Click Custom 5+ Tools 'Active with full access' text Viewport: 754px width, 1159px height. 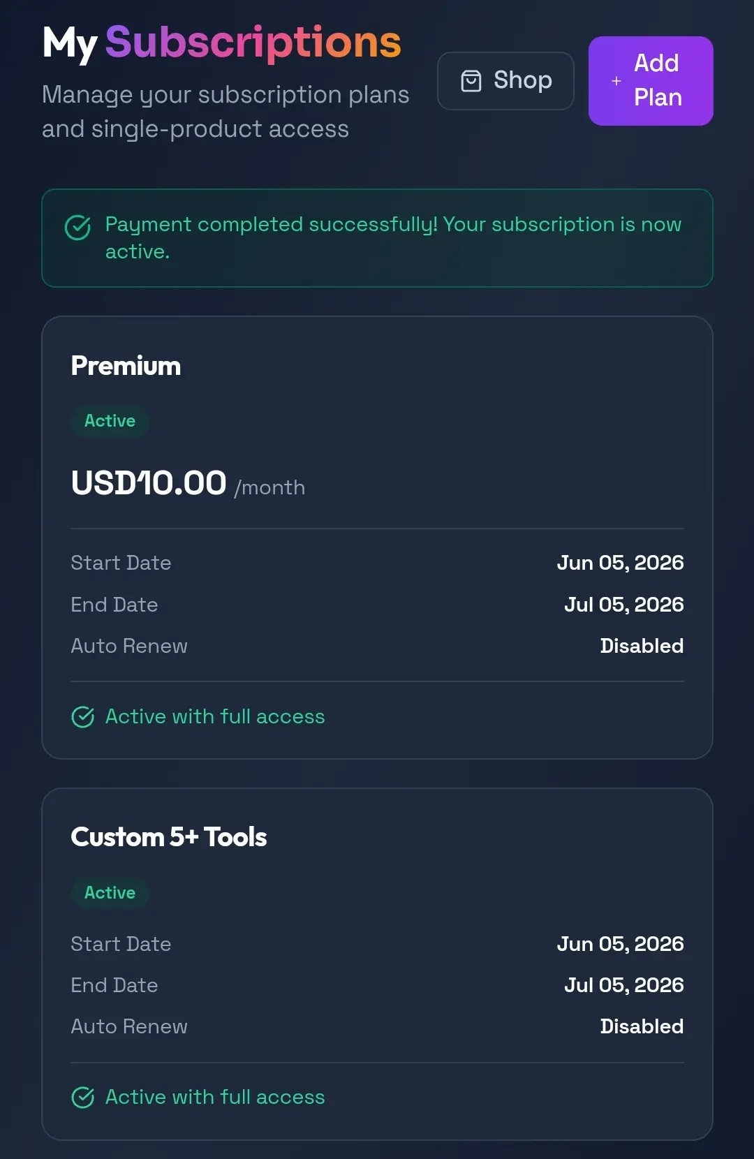coord(215,1098)
